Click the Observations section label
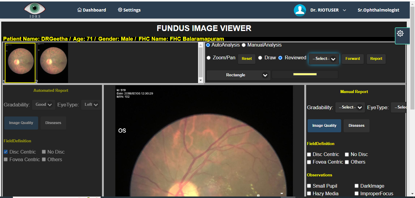415x198 pixels. (319, 175)
